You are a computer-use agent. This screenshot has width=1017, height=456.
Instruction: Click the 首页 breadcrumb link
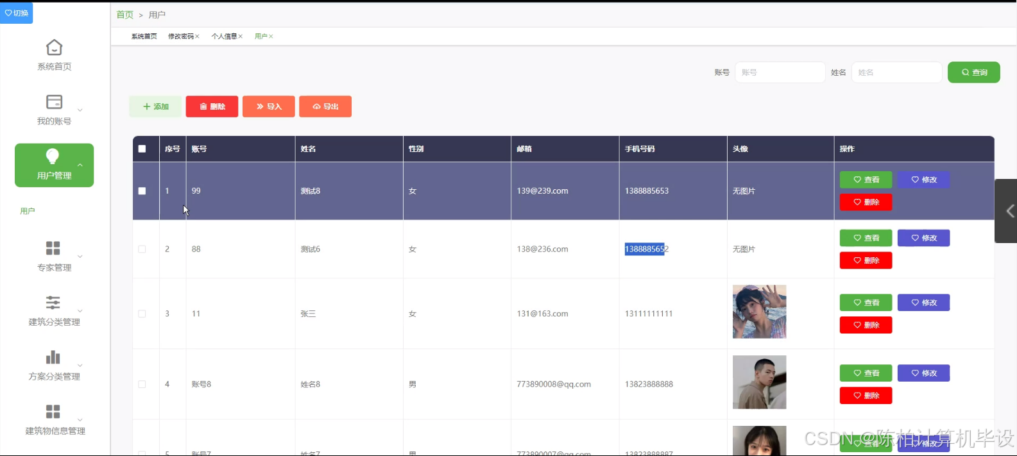coord(125,15)
